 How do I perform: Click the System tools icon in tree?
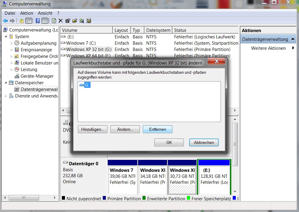11,37
